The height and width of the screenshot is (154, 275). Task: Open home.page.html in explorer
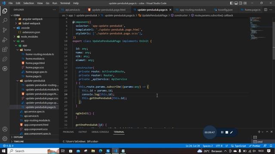click(x=35, y=63)
